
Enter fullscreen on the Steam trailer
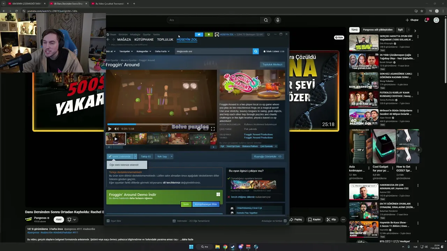click(213, 129)
